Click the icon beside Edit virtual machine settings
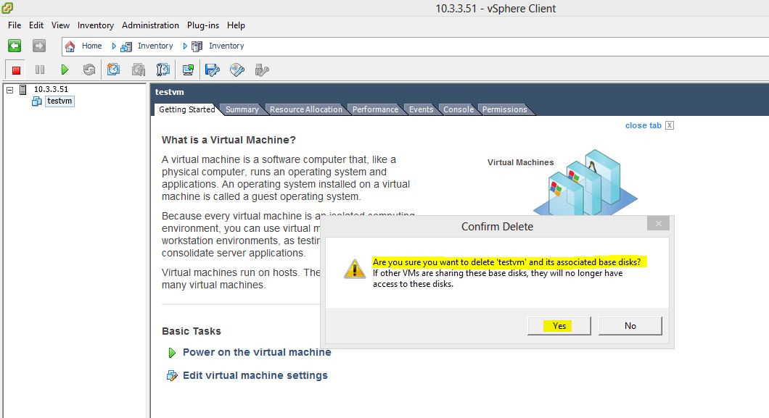This screenshot has width=769, height=418. point(172,375)
